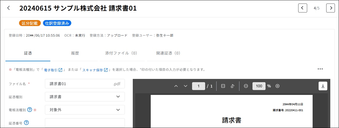Image resolution: width=339 pixels, height=128 pixels.
Task: Click help icon next to 電帳法種別
Action: (30, 110)
